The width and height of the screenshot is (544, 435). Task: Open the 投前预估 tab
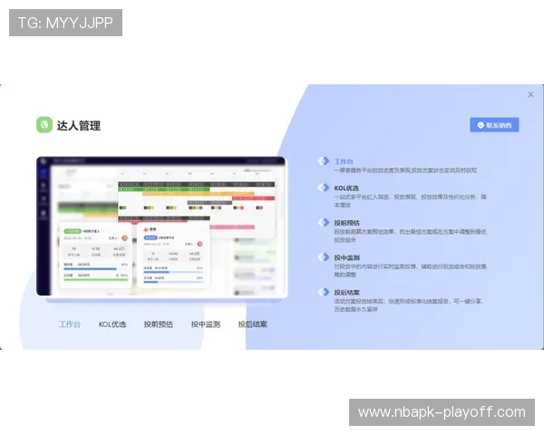[x=158, y=324]
